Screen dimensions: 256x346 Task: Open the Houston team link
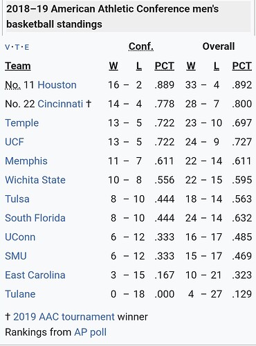[x=57, y=85]
